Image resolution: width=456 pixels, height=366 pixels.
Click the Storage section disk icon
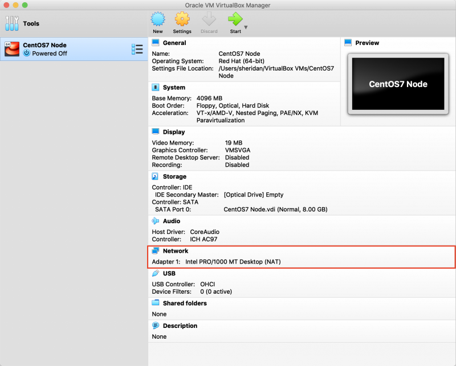[155, 176]
